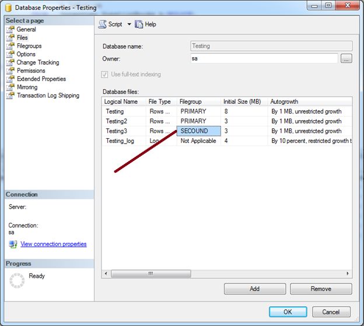Screen dimensions: 364x326
Task: Select the Testing logical name cell
Action: tap(124, 111)
